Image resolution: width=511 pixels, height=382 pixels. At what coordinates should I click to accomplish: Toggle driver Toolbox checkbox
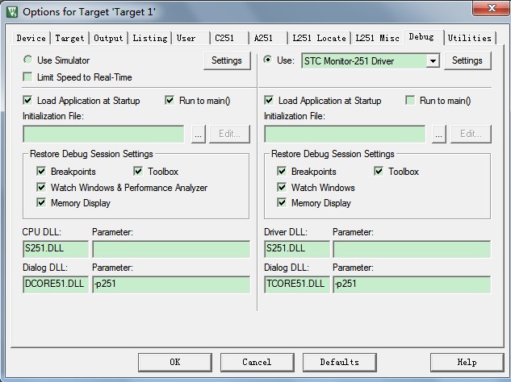(x=379, y=171)
